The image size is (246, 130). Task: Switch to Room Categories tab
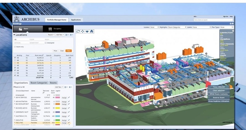(x=39, y=83)
